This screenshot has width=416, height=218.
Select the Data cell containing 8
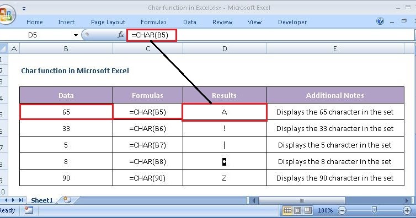click(x=66, y=161)
